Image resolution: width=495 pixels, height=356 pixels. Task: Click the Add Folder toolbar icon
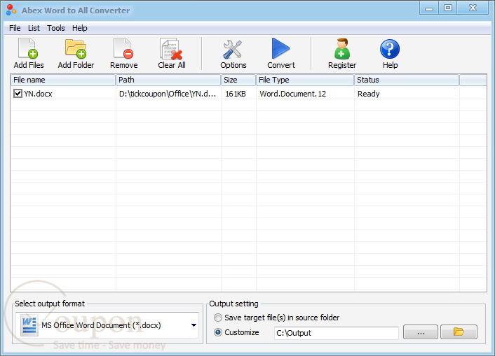[76, 49]
